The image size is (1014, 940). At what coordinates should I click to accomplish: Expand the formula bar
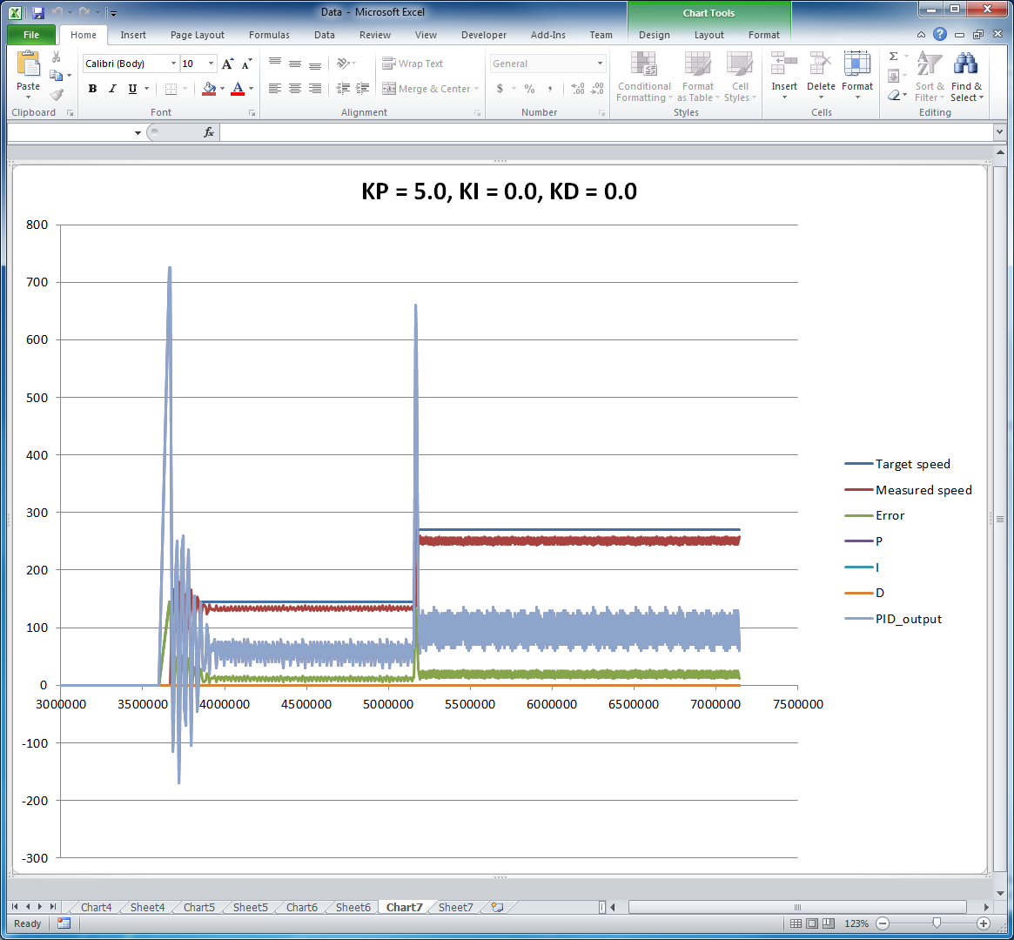(1000, 132)
